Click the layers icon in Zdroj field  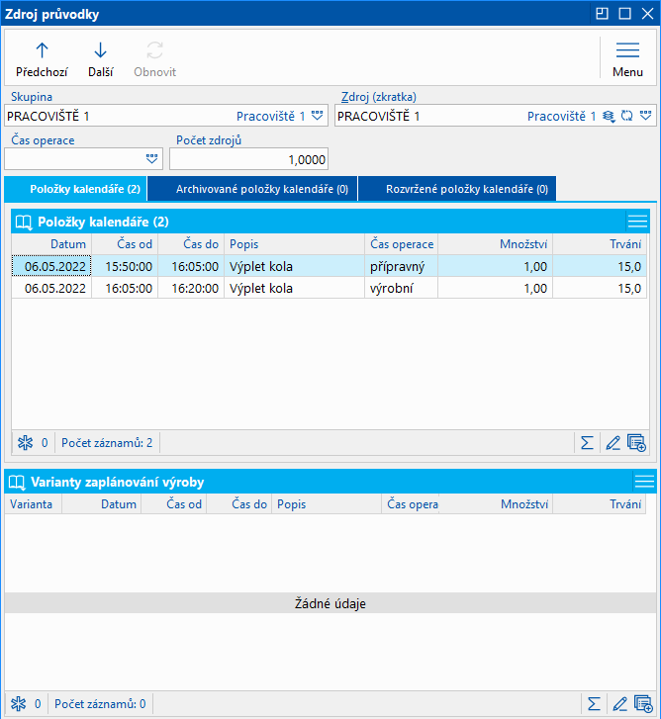tap(609, 116)
